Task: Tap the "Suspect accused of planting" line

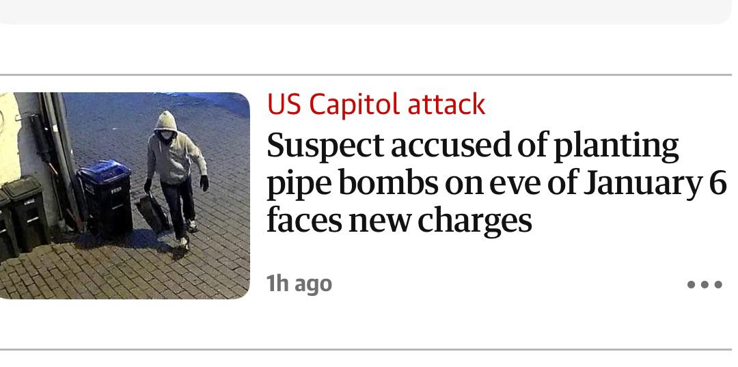Action: pyautogui.click(x=472, y=146)
